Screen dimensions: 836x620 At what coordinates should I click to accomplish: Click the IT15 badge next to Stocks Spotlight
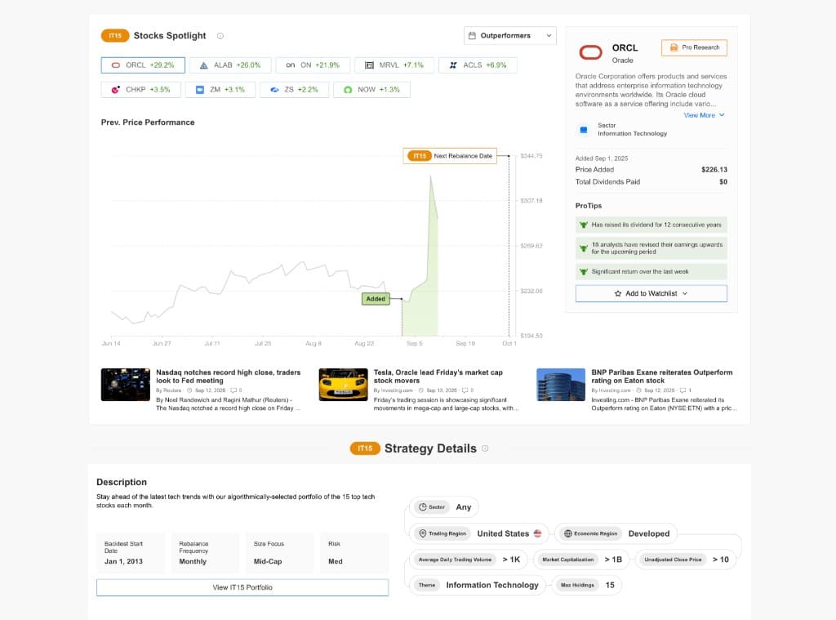click(115, 36)
